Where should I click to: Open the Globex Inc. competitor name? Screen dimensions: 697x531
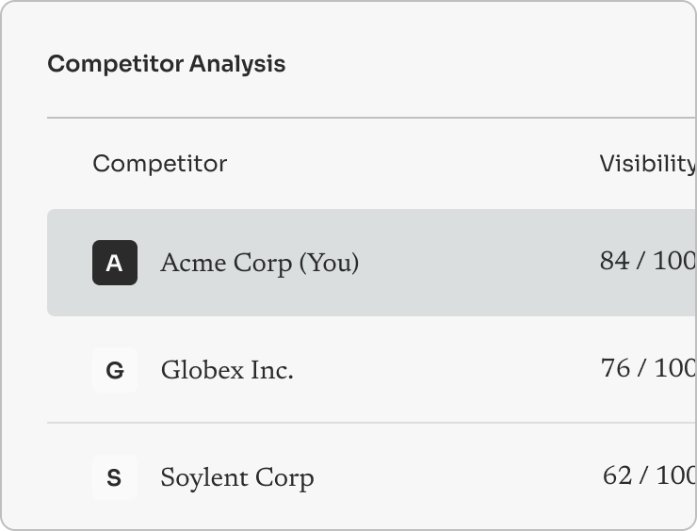tap(227, 370)
